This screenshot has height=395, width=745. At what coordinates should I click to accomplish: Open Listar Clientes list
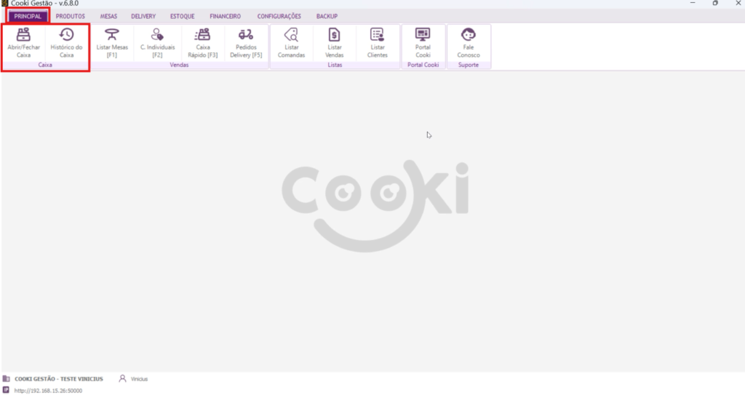point(378,42)
